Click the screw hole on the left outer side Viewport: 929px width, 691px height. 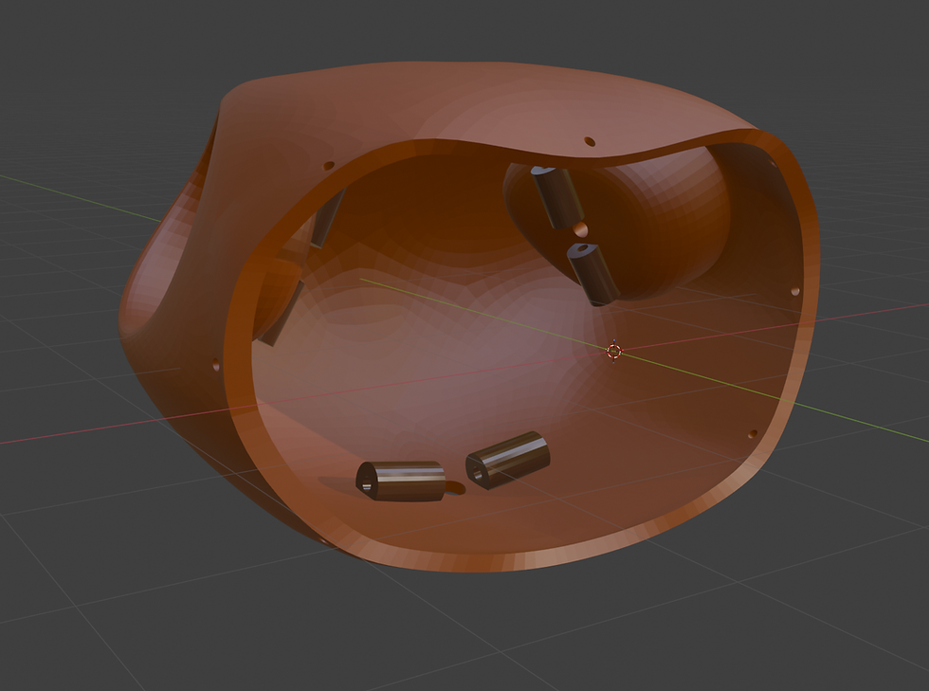point(216,364)
